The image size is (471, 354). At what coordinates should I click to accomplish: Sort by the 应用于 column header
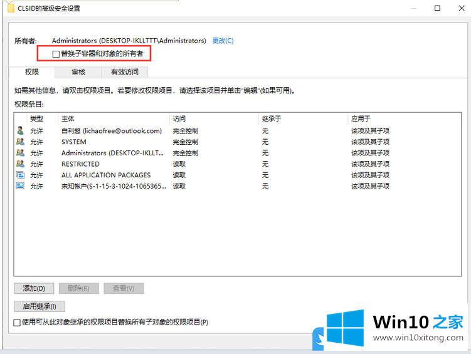(x=404, y=119)
